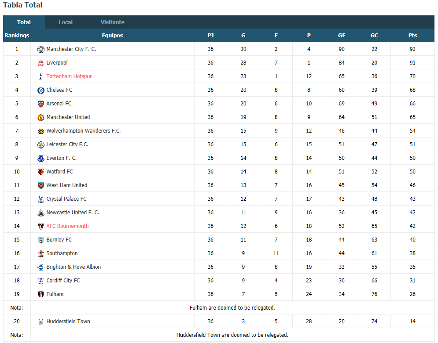
Task: Click the Liverpool club crest icon
Action: [x=41, y=63]
